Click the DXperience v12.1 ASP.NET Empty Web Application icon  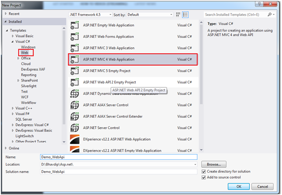[x=75, y=149]
